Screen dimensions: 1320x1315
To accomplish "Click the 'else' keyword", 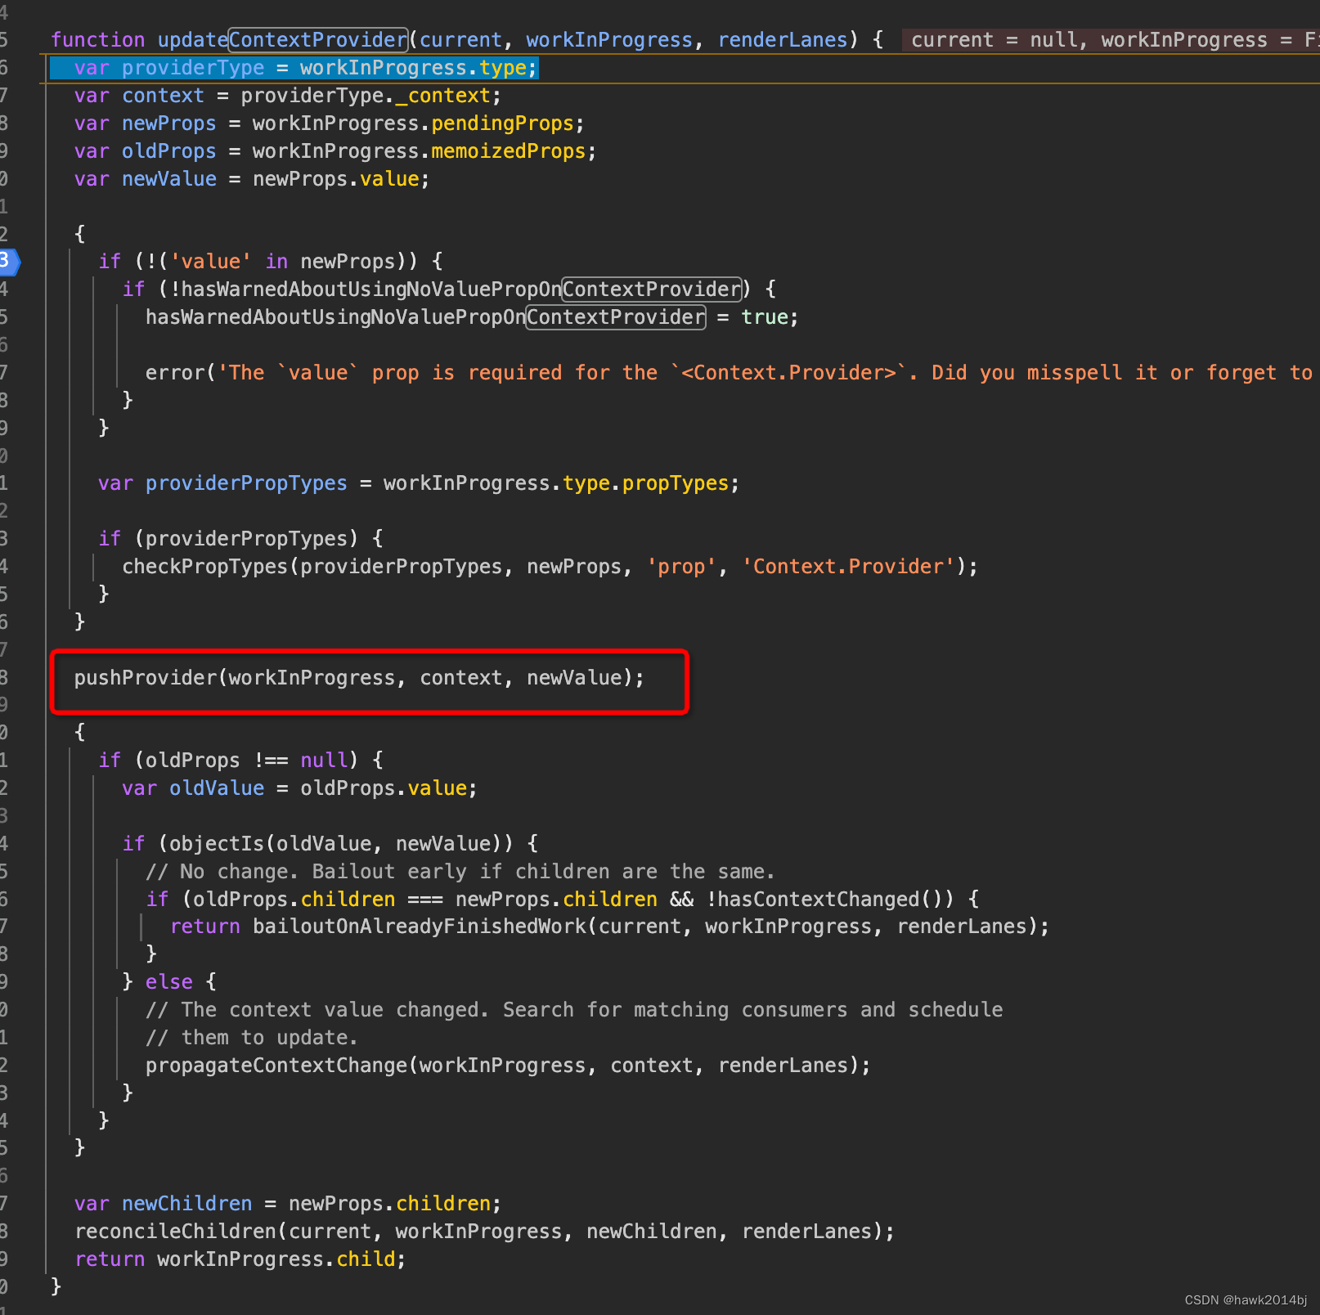I will click(x=169, y=982).
